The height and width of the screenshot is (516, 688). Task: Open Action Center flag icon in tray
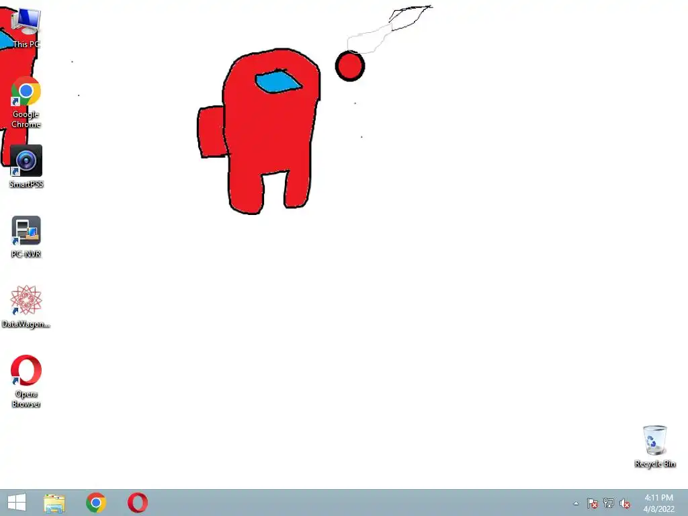pyautogui.click(x=593, y=503)
